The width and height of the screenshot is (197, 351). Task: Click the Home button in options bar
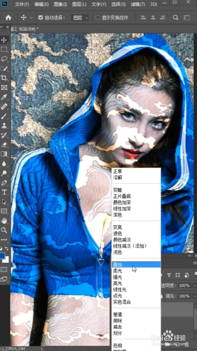click(x=8, y=18)
